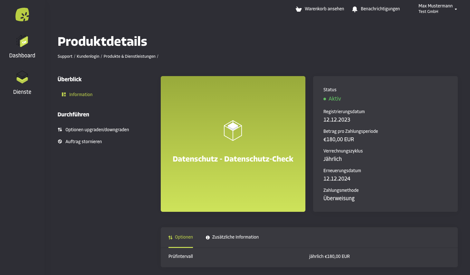Open Benachrichtigungen link
Viewport: 470px width, 275px height.
pos(376,9)
